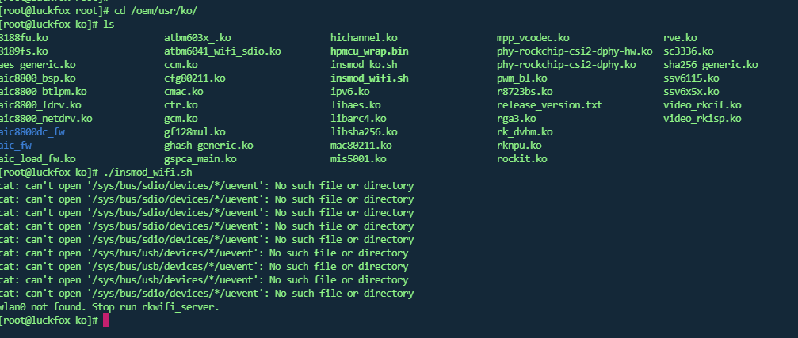Click the release_version.txt file name
This screenshot has width=798, height=338.
click(x=550, y=105)
